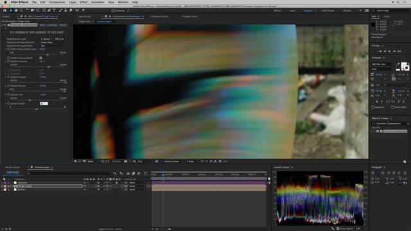Open the Animation menu
This screenshot has height=231, width=411.
[x=98, y=2]
